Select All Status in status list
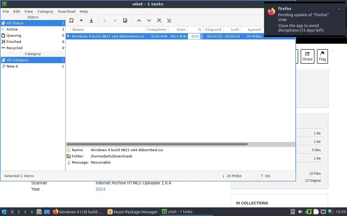 pyautogui.click(x=33, y=23)
